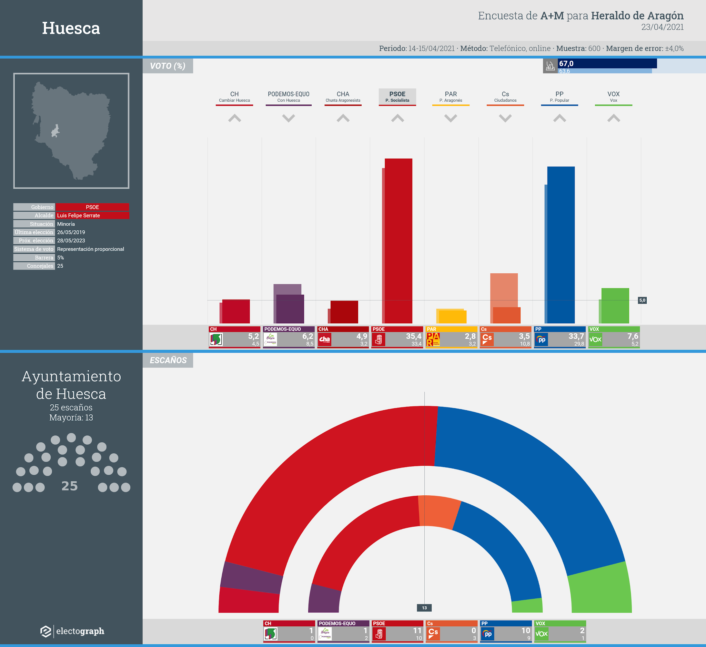The height and width of the screenshot is (647, 706).
Task: Select the PAR P. Aragonés header
Action: pos(451,97)
